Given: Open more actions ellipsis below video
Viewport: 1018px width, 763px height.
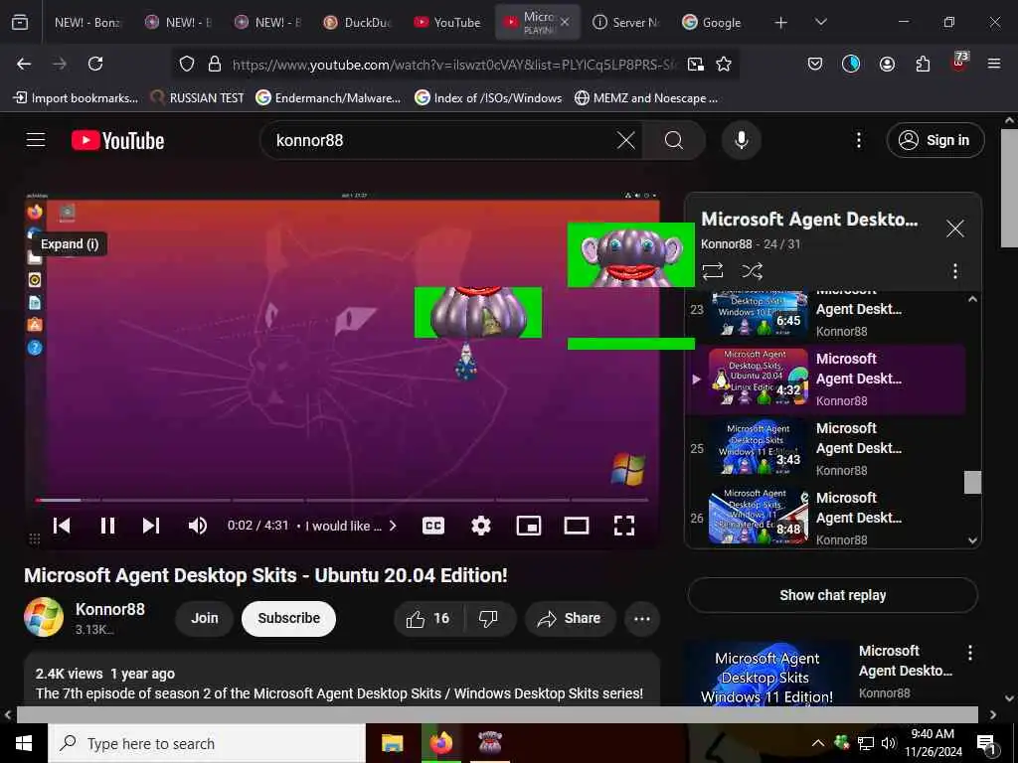Looking at the screenshot, I should click(x=642, y=618).
